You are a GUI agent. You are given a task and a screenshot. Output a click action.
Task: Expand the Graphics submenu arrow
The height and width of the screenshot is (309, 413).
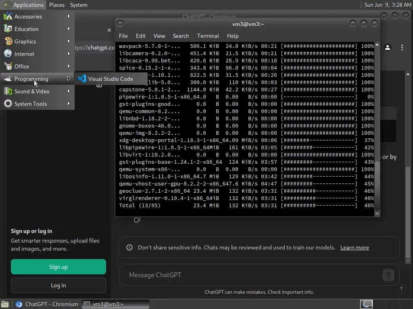point(69,41)
